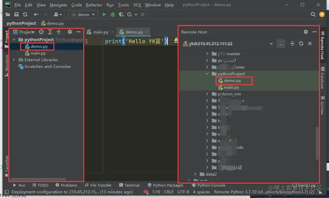The height and width of the screenshot is (198, 329).
Task: Open the demo run configuration dropdown
Action: (x=83, y=14)
